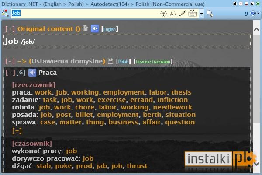Screen dimensions: 262x175
Task: Click 'stab' in the dźgać row
Action: pyautogui.click(x=43, y=166)
